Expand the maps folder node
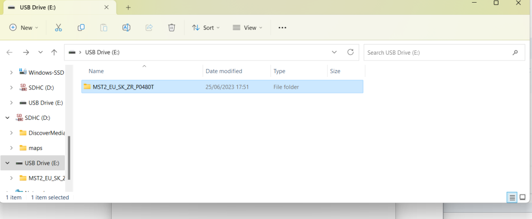 pos(12,148)
